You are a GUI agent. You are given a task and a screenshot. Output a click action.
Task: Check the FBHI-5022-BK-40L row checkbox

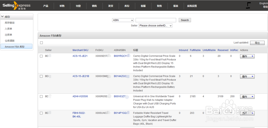coord(41,113)
